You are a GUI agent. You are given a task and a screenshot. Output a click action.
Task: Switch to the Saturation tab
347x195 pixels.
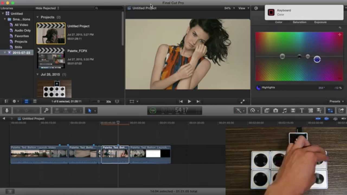(x=300, y=22)
